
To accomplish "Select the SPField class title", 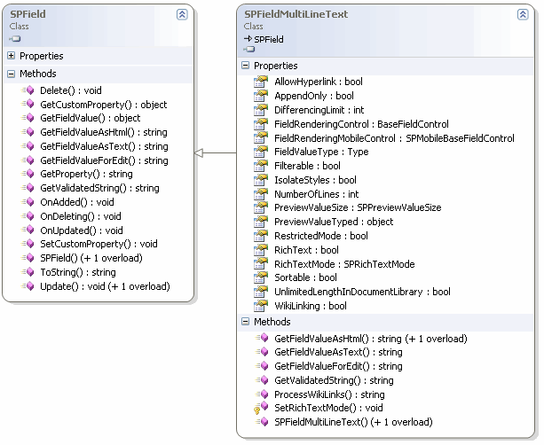I will [28, 14].
